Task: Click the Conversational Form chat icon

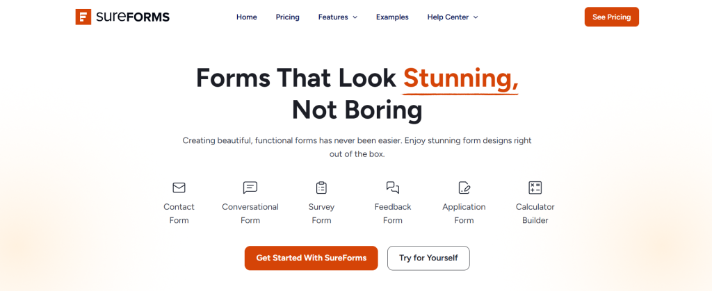Action: coord(250,188)
